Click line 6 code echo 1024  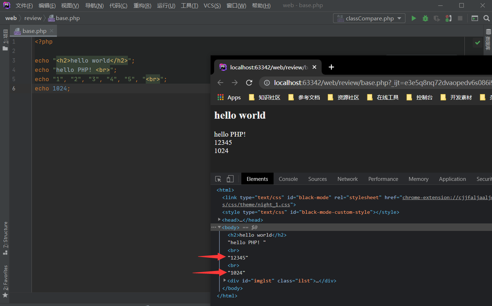coord(53,88)
